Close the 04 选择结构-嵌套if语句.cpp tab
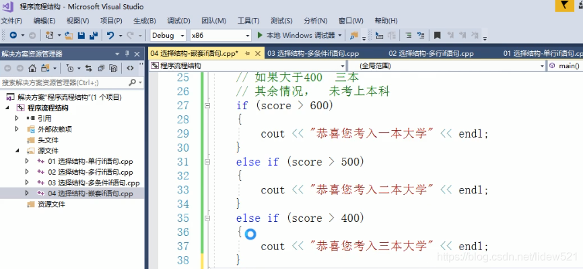 [257, 54]
